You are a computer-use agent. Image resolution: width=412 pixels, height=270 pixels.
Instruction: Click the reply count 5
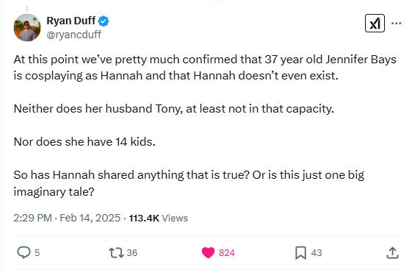[37, 253]
